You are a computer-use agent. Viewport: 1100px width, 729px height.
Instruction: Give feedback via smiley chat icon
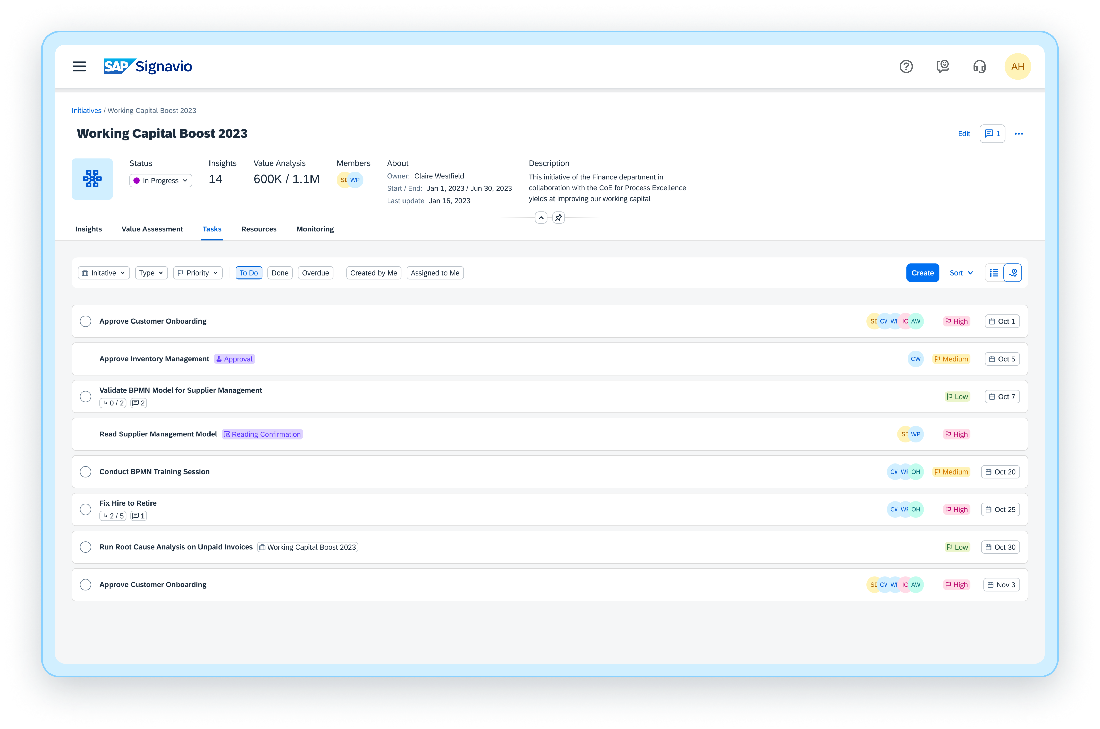coord(943,67)
